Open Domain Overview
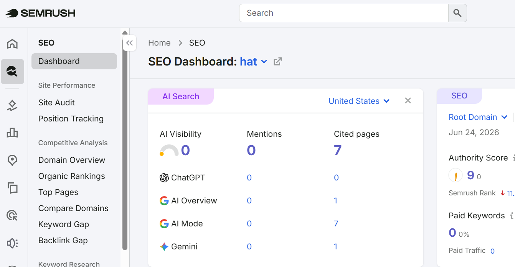This screenshot has height=267, width=515. pyautogui.click(x=72, y=160)
